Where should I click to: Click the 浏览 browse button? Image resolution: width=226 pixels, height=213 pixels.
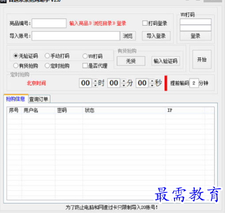[128, 36]
